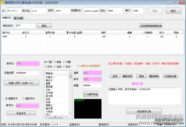Select the 装备 radio button

[57, 62]
